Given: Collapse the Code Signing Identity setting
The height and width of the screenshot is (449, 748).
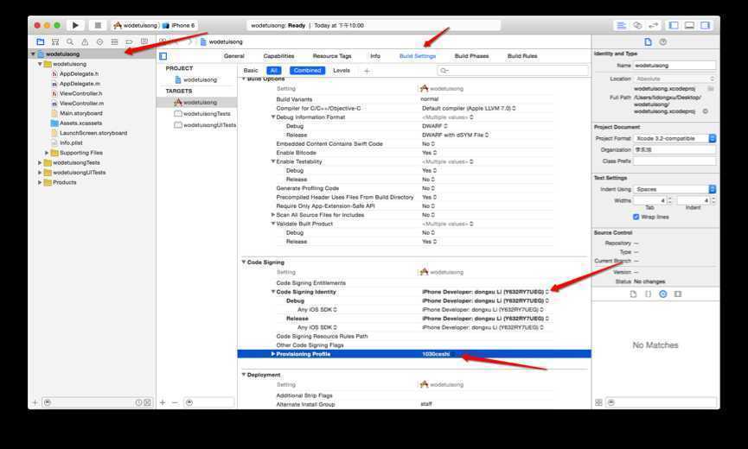Looking at the screenshot, I should click(273, 292).
